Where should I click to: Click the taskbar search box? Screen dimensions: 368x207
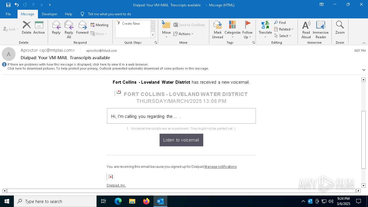[x=55, y=201]
